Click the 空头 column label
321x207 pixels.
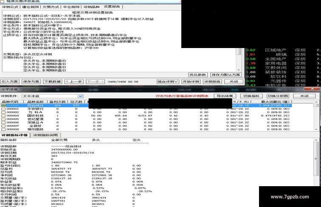tap(137, 140)
